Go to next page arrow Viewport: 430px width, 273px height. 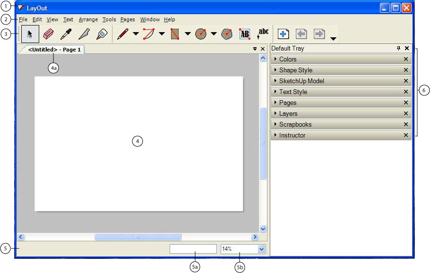319,34
